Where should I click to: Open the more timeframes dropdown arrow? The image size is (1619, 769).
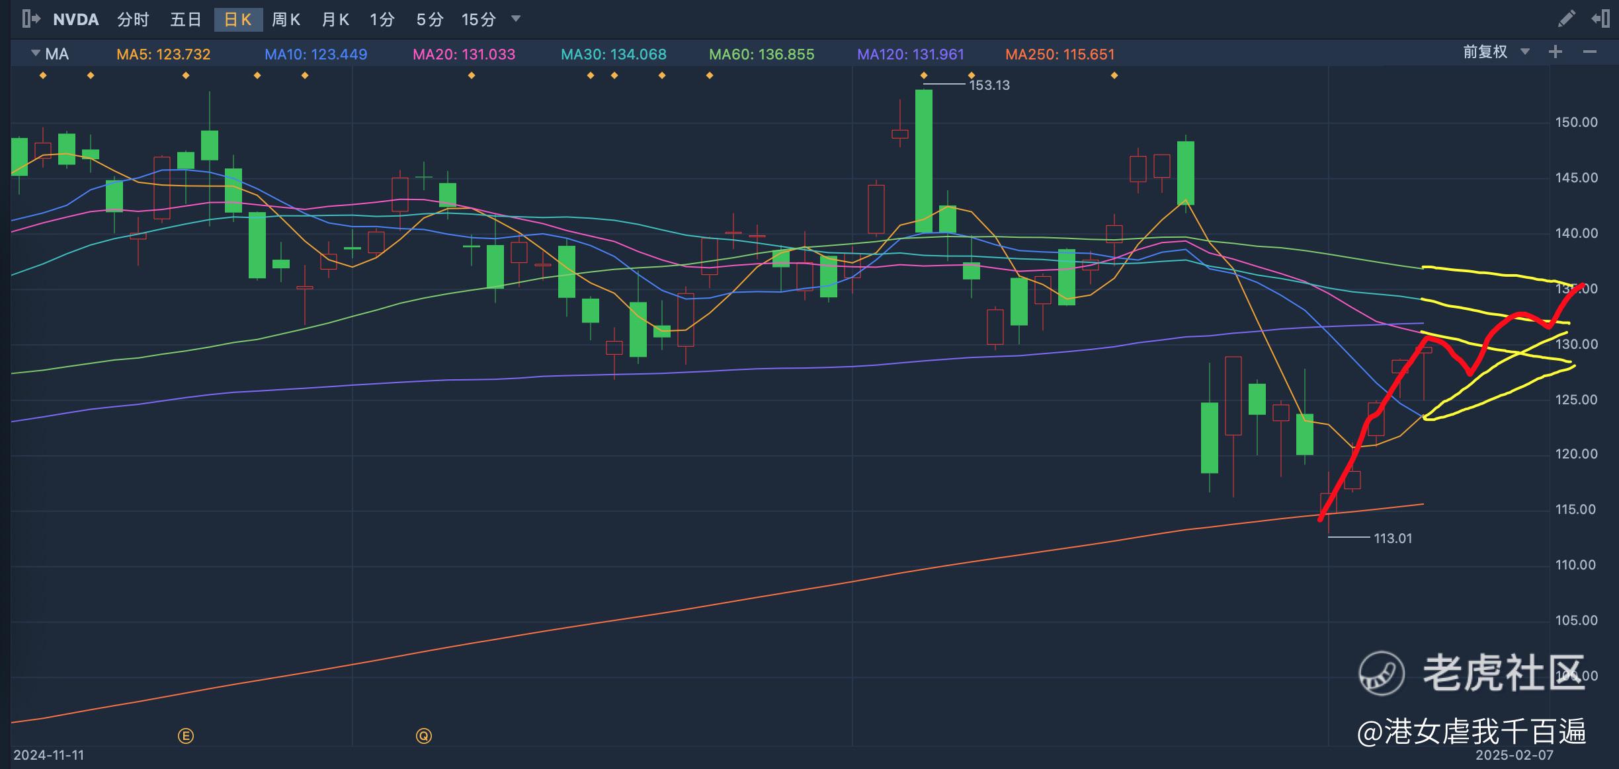pos(517,18)
